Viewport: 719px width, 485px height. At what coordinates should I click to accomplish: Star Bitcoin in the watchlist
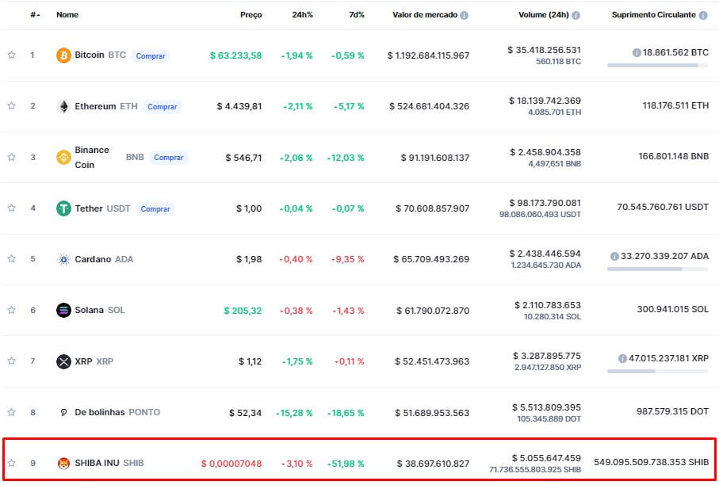pyautogui.click(x=11, y=55)
